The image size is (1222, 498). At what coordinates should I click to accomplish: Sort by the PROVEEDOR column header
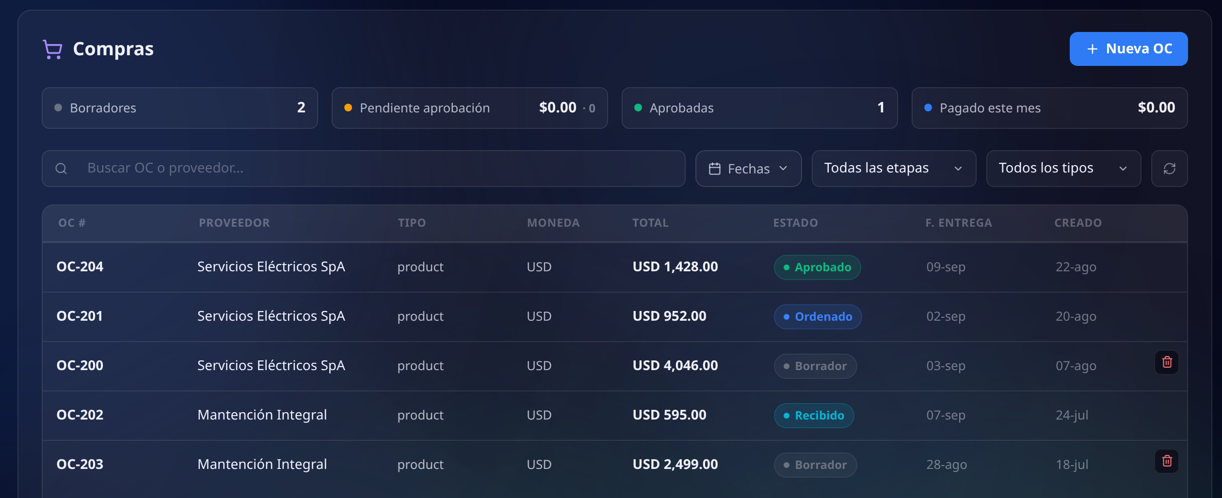click(234, 223)
